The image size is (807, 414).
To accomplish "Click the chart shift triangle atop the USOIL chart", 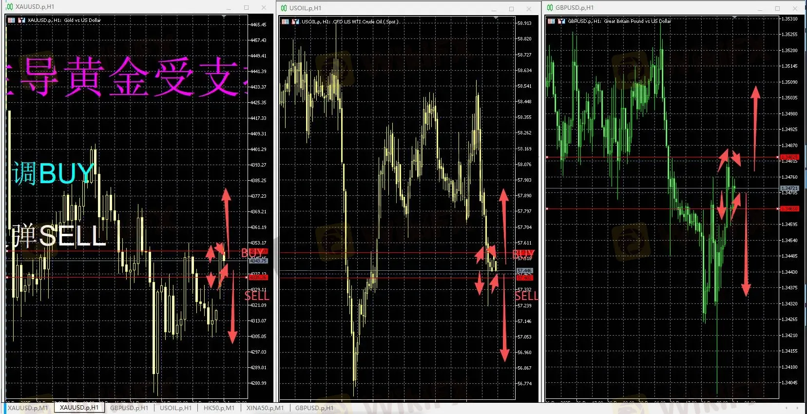I will click(x=496, y=19).
